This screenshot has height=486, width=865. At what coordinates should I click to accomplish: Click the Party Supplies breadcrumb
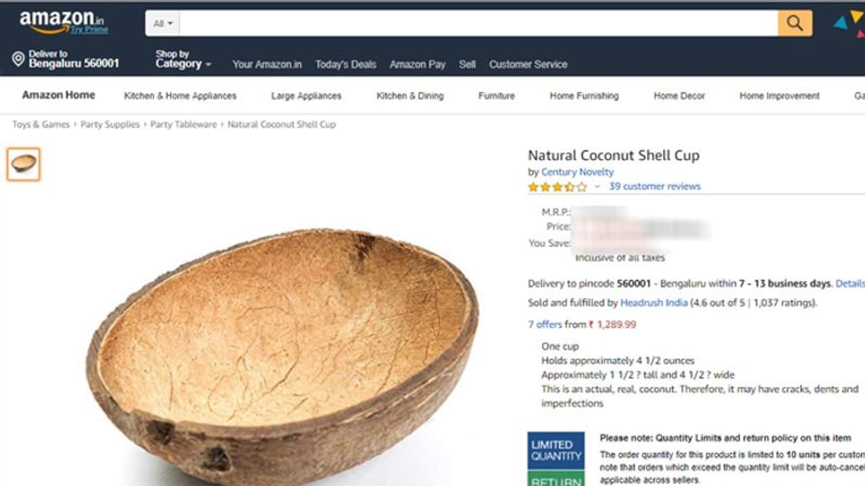point(110,124)
